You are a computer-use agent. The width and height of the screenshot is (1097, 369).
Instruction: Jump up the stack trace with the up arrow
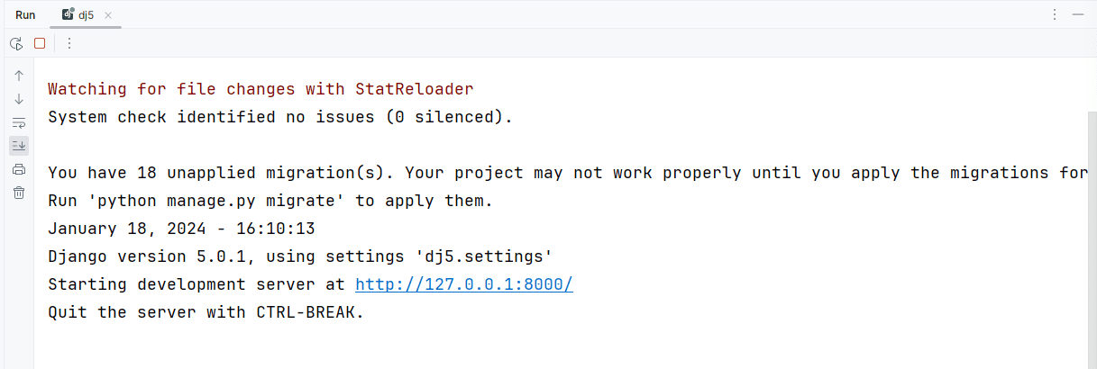point(19,76)
